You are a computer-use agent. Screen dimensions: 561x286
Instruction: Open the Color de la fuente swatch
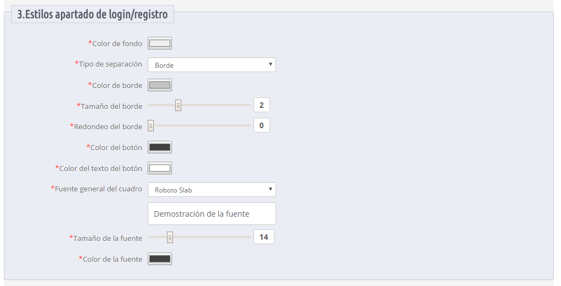tap(160, 259)
